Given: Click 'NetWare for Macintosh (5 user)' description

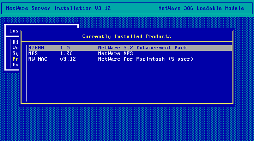Looking at the screenshot, I should coord(146,59).
